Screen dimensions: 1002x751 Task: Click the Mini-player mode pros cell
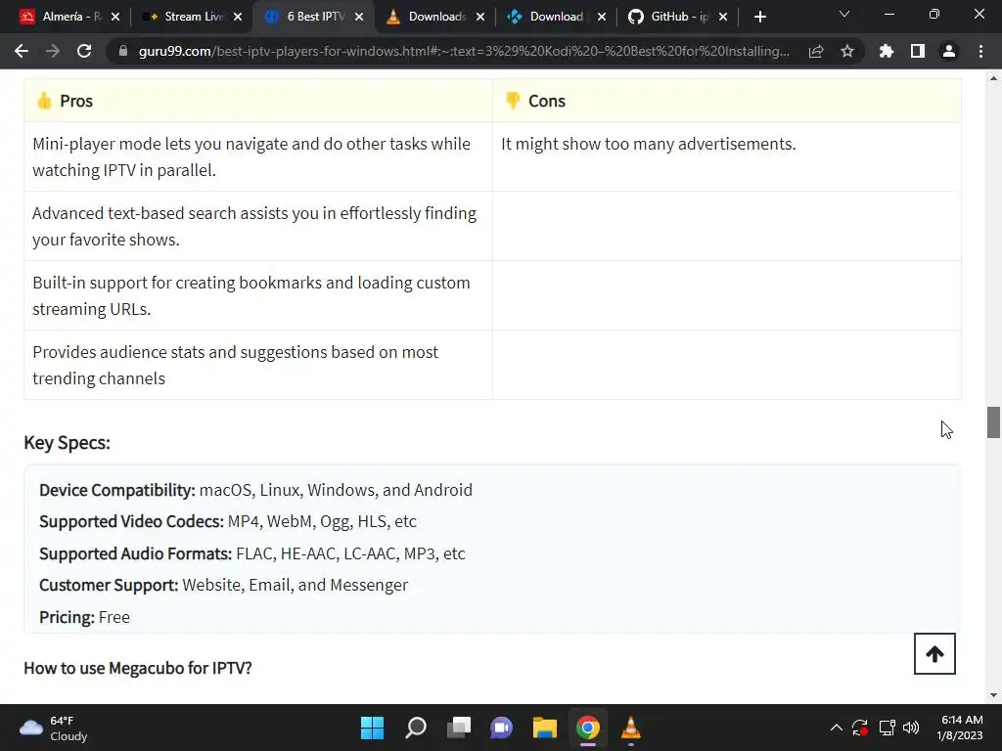click(x=258, y=156)
